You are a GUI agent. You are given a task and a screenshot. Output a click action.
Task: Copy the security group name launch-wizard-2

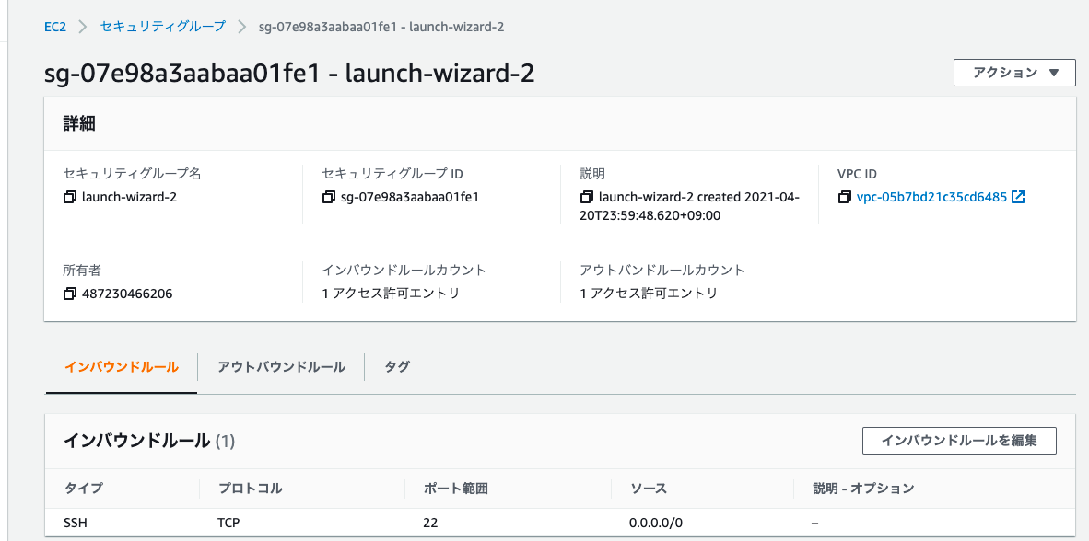(x=69, y=197)
